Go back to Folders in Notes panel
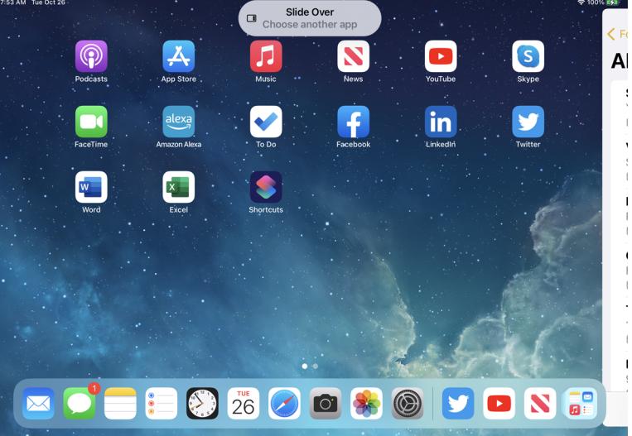 (x=616, y=34)
